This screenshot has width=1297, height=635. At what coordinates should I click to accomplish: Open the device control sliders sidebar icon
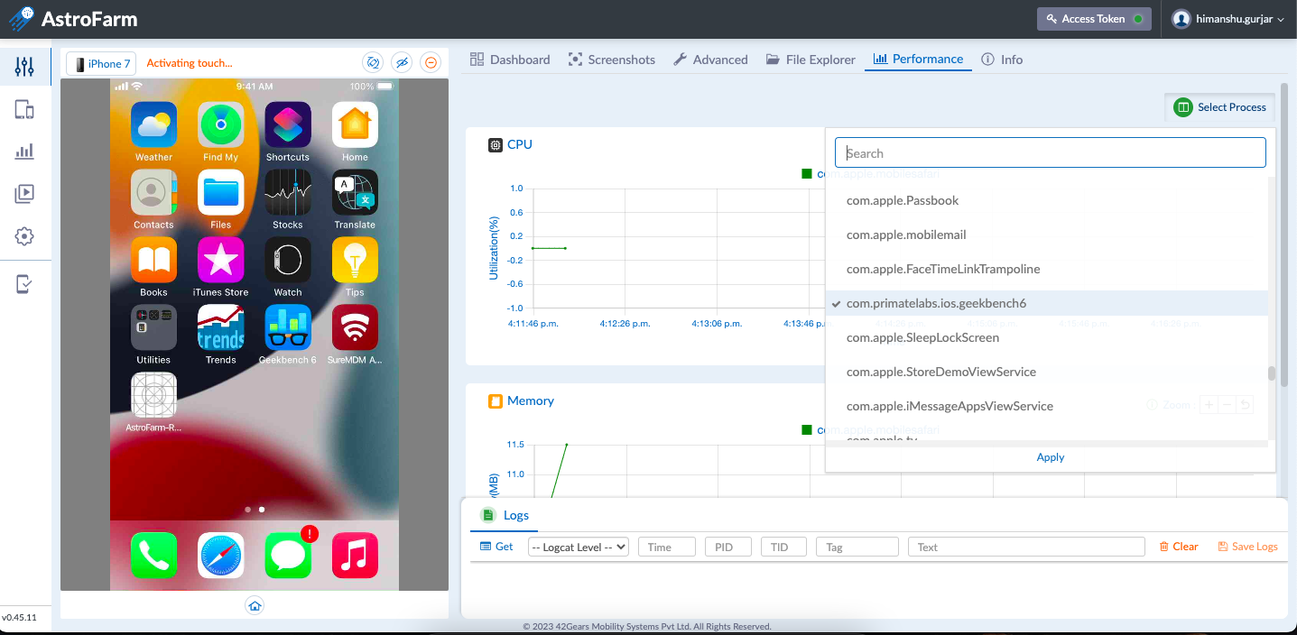pyautogui.click(x=24, y=66)
